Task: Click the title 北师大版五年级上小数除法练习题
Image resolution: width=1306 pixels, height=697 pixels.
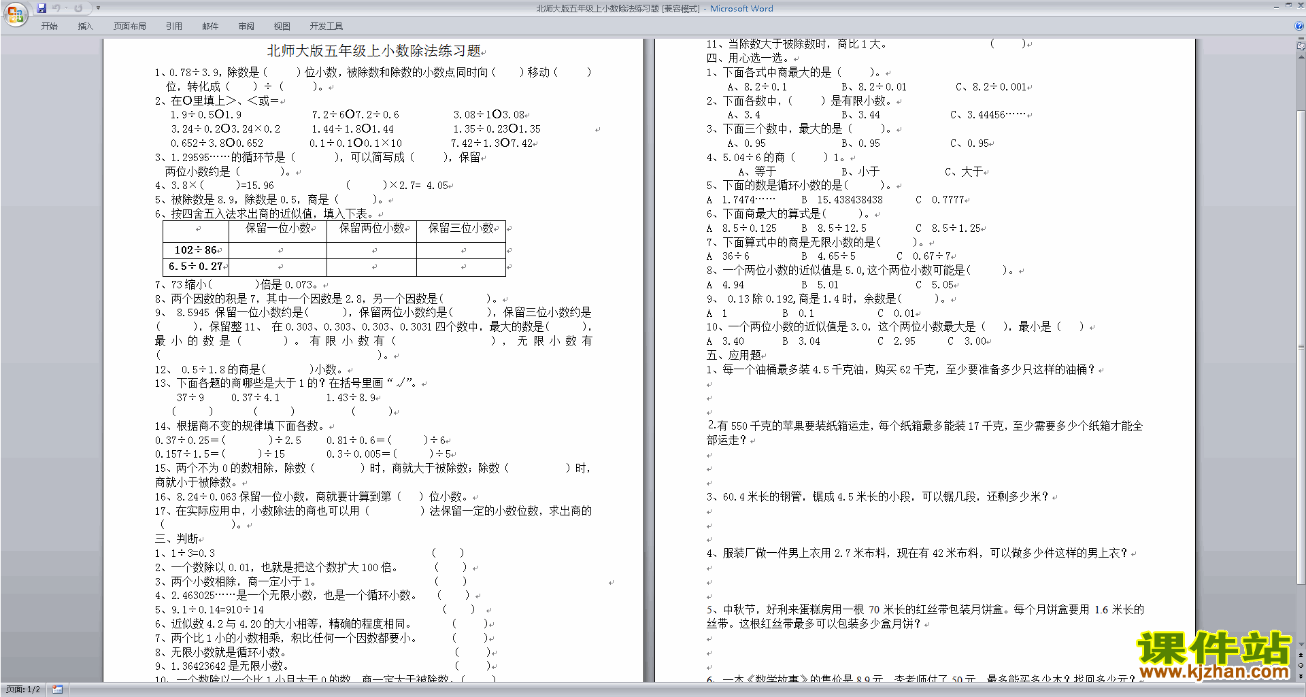Action: (374, 51)
